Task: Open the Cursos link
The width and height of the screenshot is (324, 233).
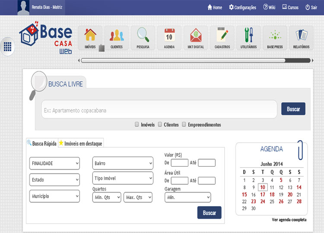Action: click(290, 7)
